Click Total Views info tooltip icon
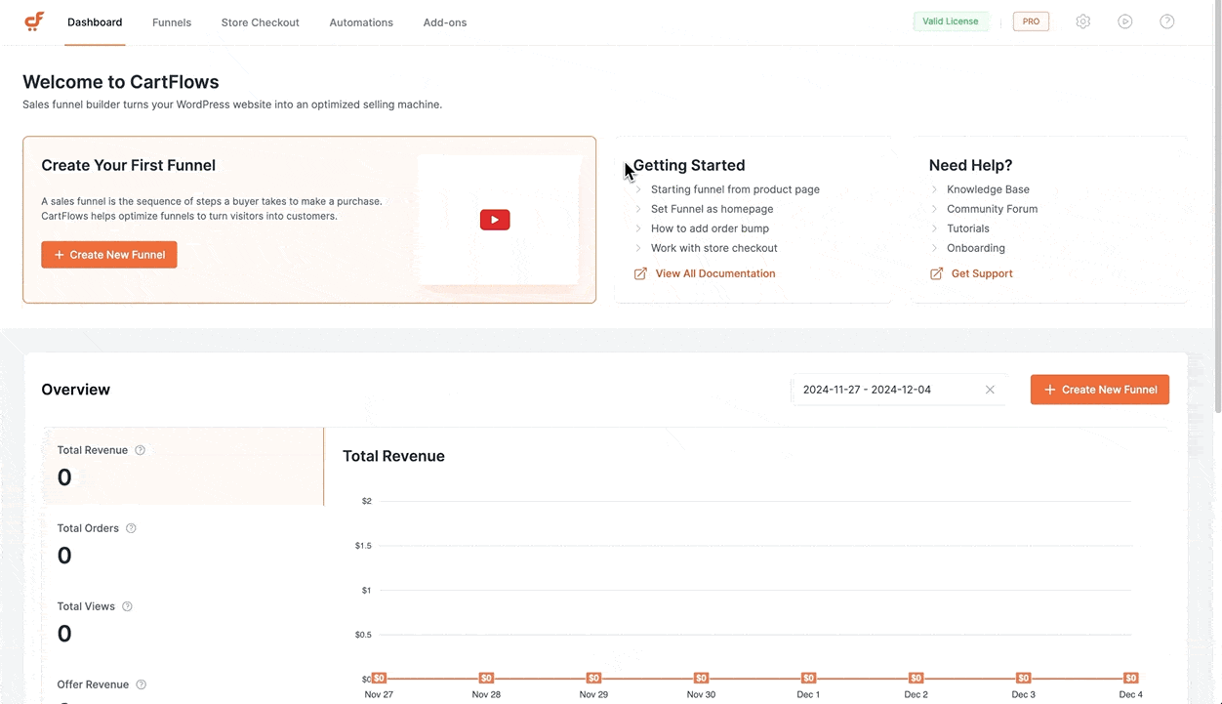 click(127, 606)
